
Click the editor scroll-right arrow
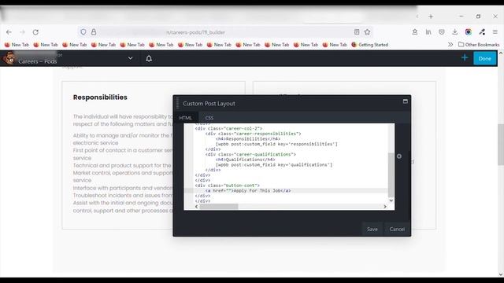385,207
